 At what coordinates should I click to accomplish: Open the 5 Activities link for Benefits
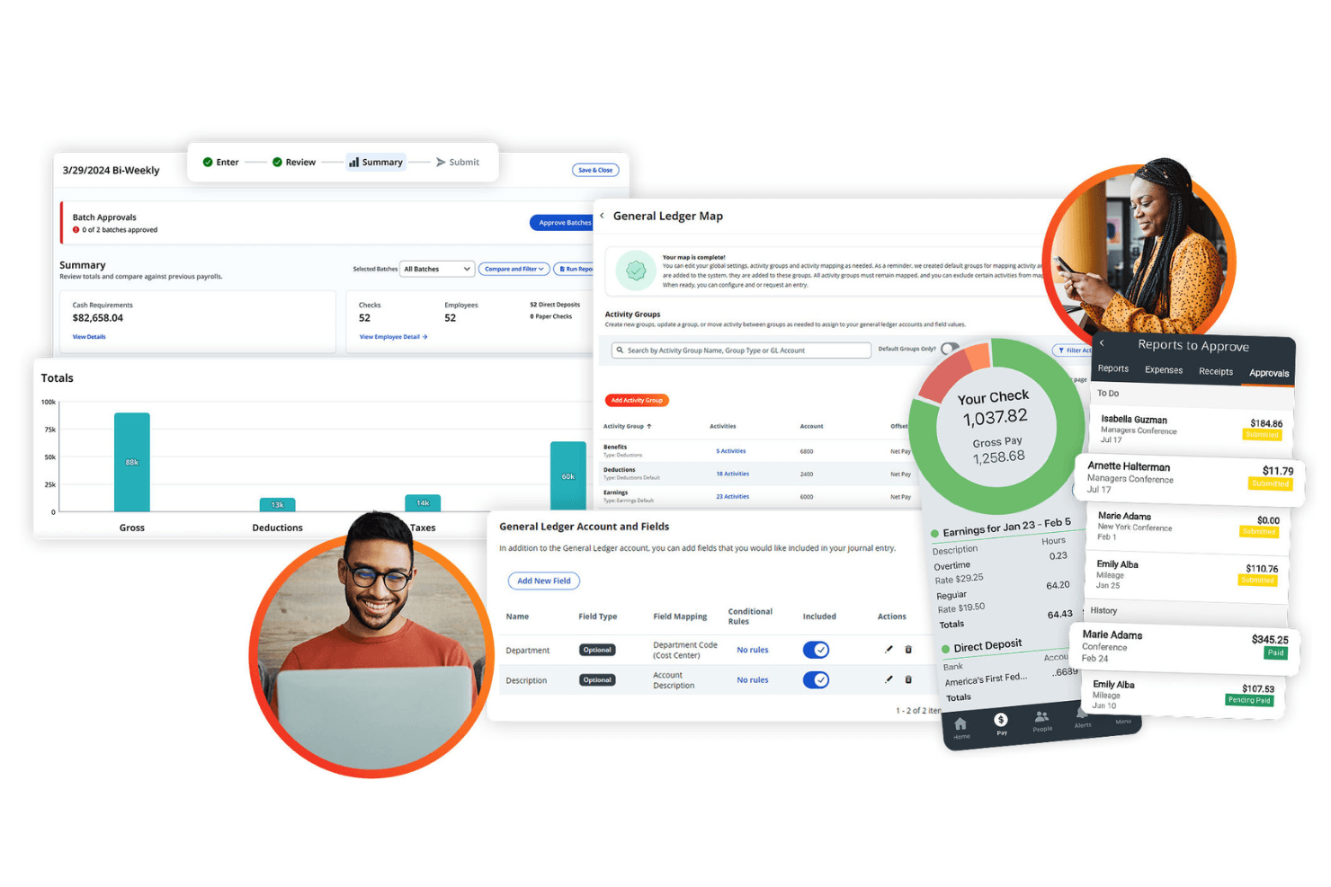click(731, 451)
